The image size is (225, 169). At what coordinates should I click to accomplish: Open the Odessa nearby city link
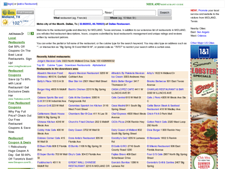(202, 36)
